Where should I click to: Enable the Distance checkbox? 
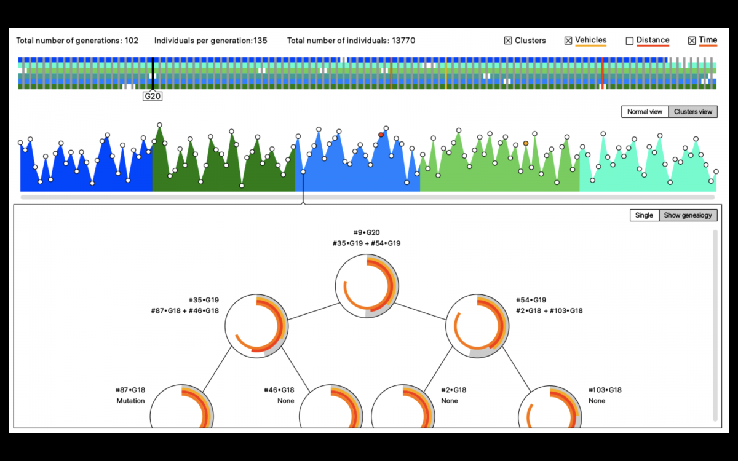click(629, 41)
